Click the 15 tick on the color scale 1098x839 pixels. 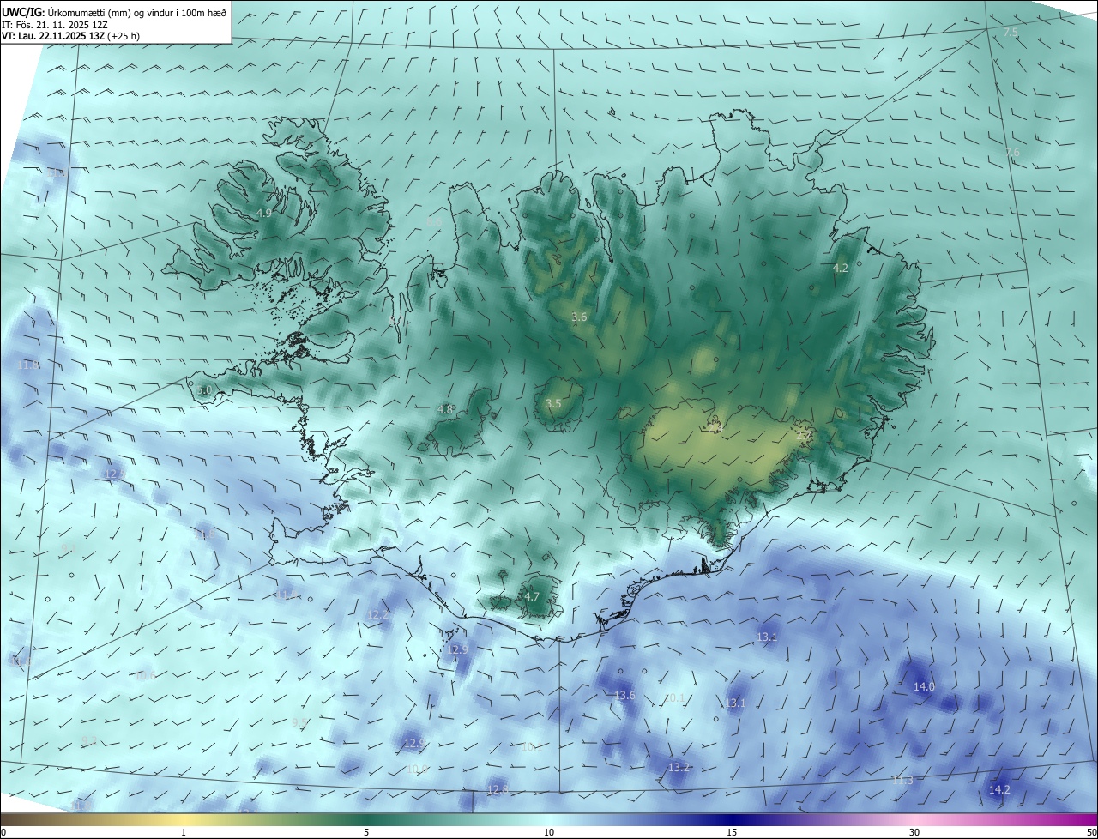coord(732,832)
